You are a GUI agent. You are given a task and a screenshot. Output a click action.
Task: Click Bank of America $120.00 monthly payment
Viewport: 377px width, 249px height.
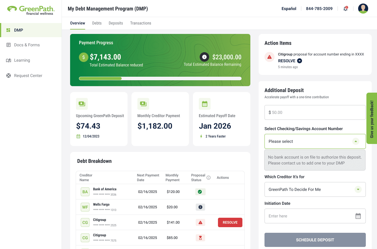[x=173, y=192]
